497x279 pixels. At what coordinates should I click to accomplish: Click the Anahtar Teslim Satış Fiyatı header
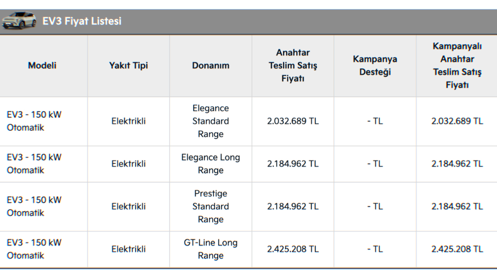(293, 65)
